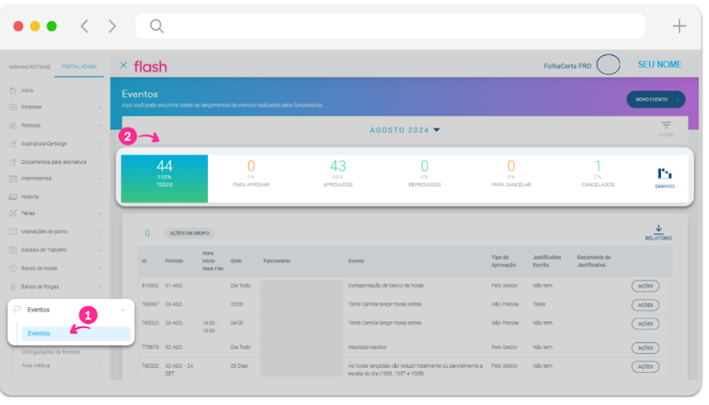Screen dimensions: 709x405
Task: Open the Filtro filter icon
Action: (x=666, y=127)
